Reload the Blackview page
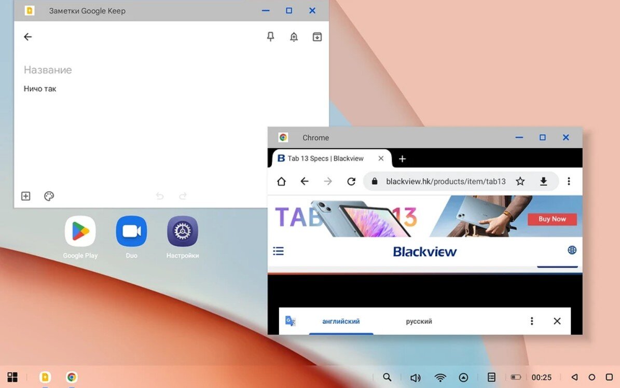 click(x=351, y=181)
